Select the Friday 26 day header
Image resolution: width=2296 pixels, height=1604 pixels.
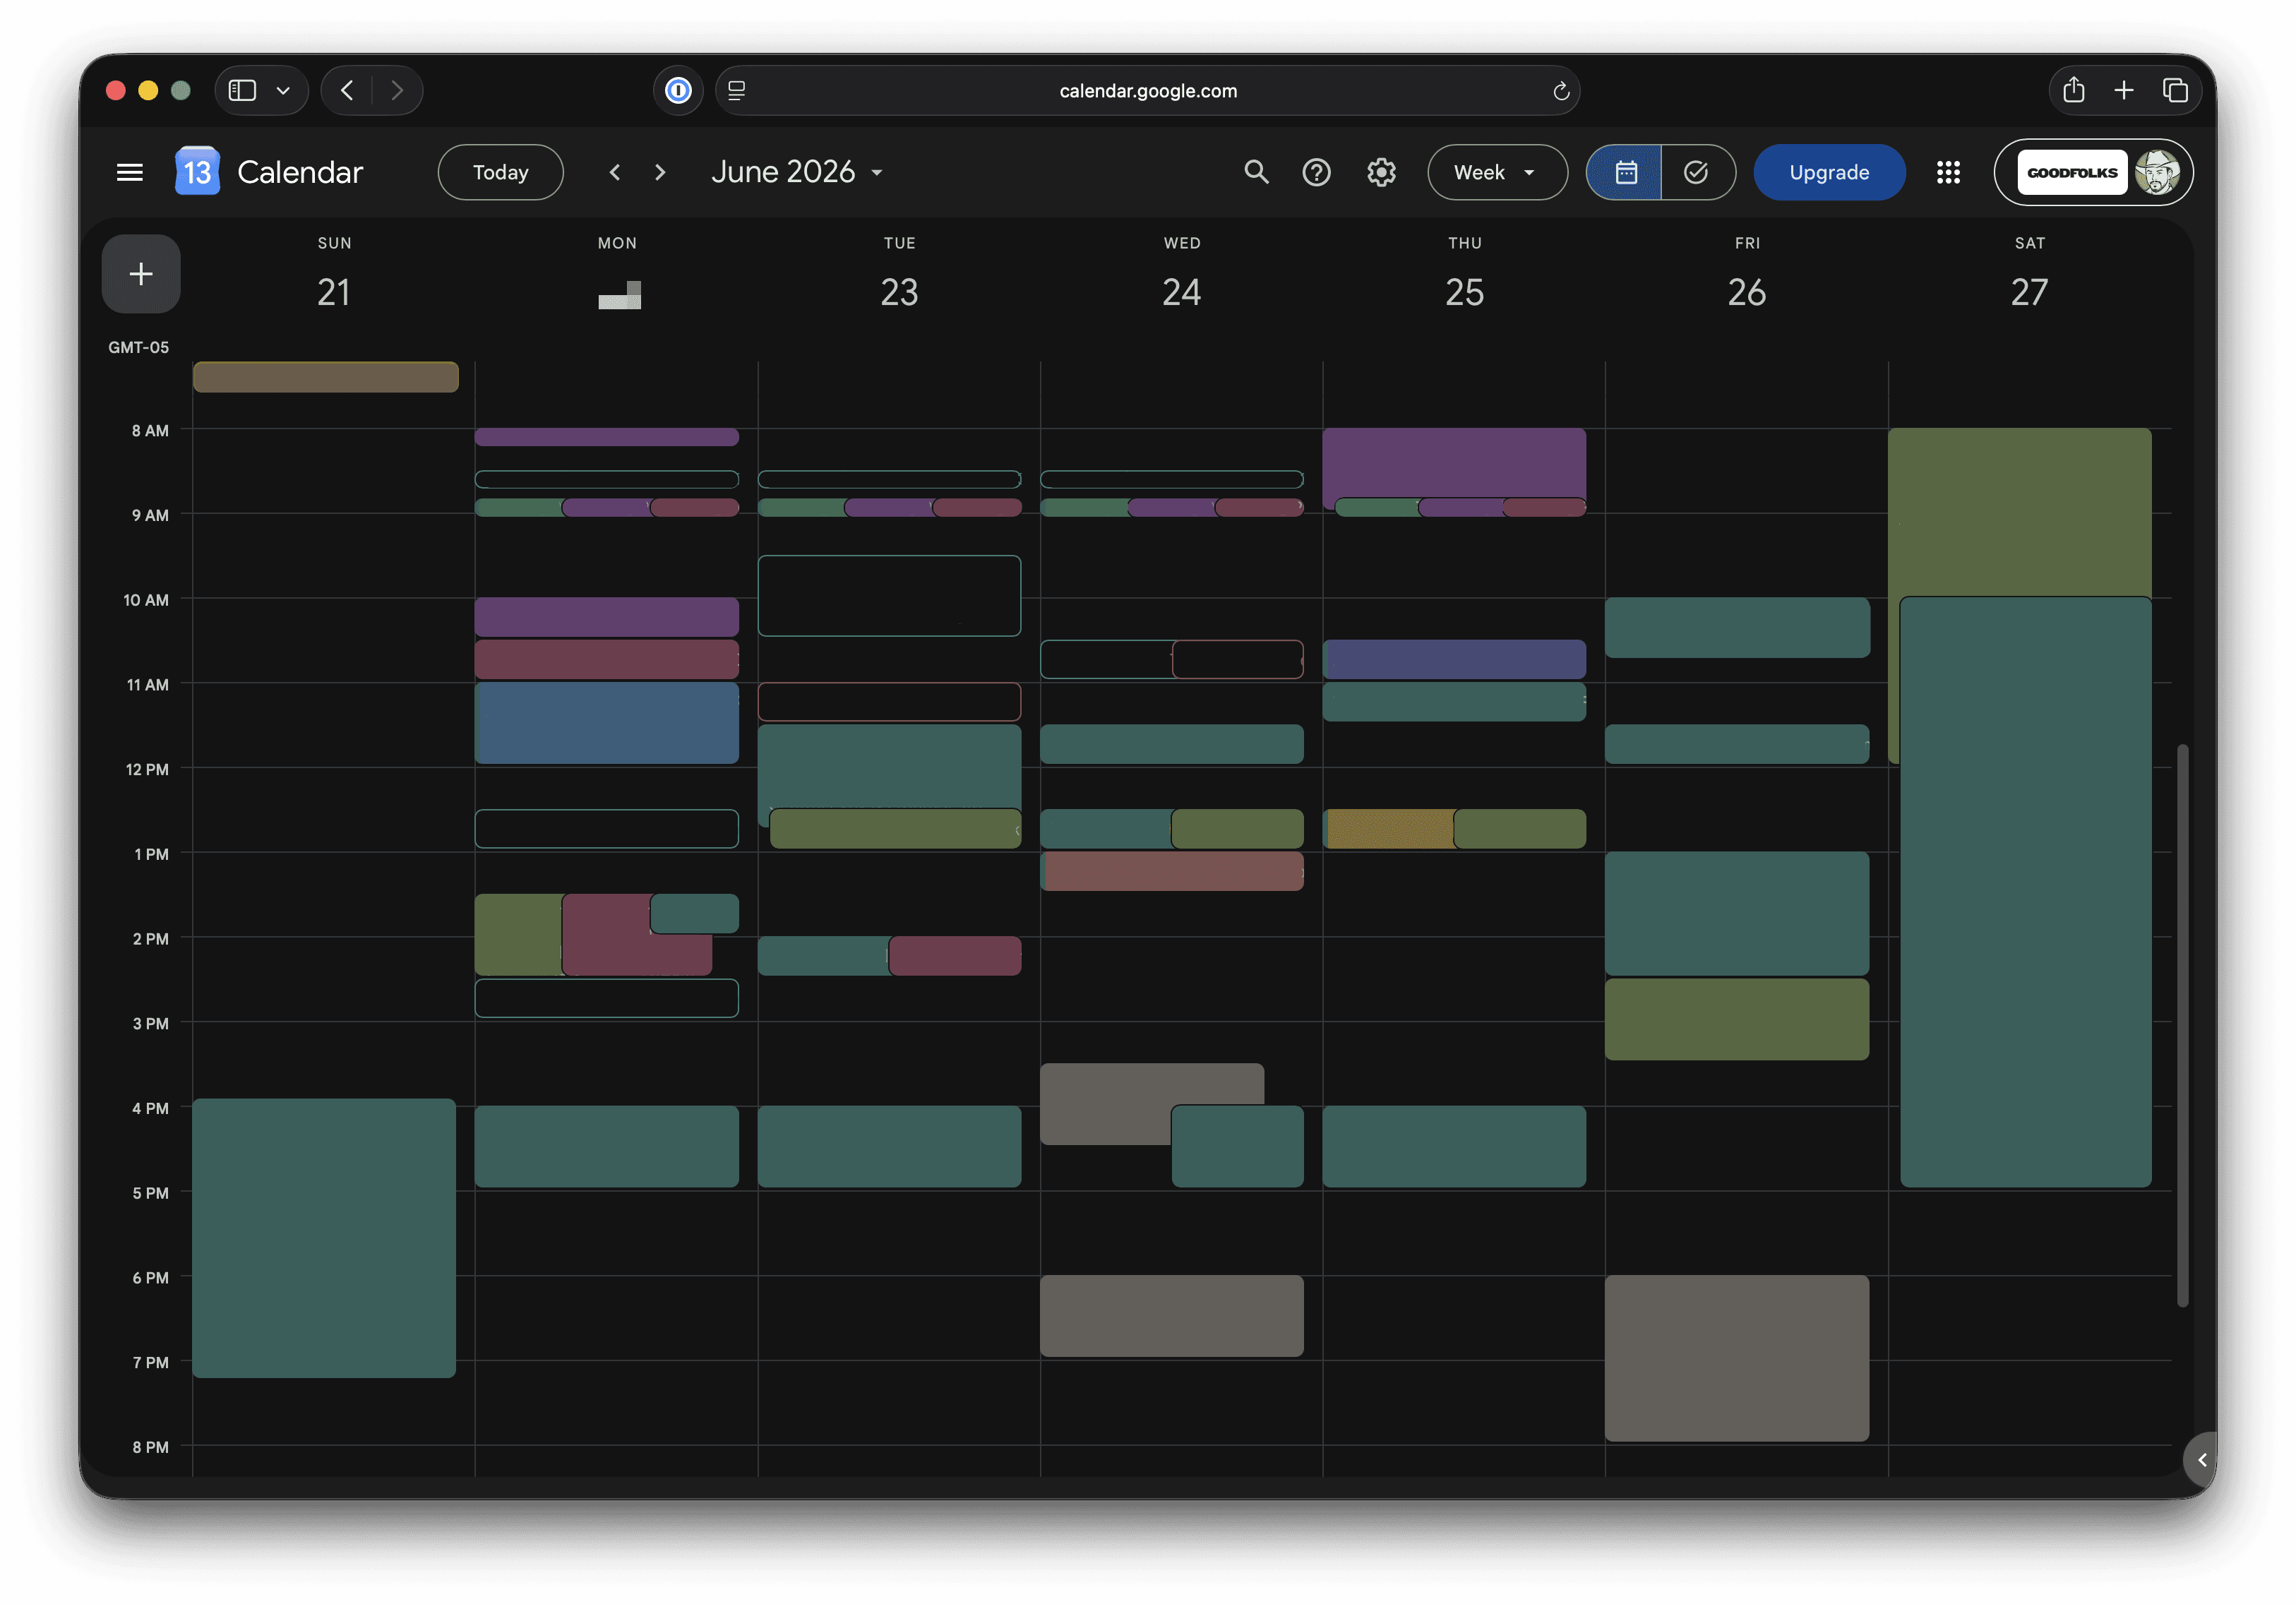(1746, 277)
